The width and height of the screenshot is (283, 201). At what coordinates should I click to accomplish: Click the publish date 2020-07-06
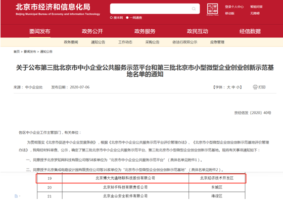coord(80,87)
